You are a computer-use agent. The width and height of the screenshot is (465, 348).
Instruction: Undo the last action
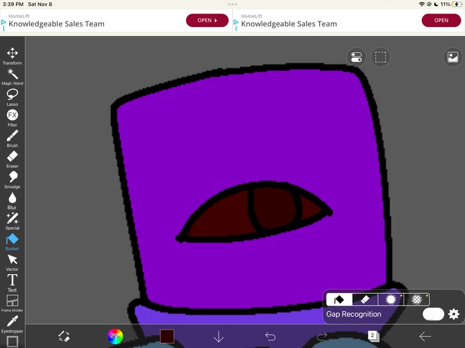point(270,336)
